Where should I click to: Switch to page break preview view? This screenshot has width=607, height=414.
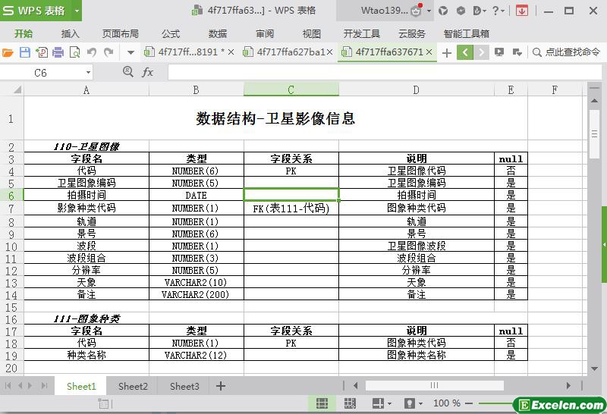point(350,403)
